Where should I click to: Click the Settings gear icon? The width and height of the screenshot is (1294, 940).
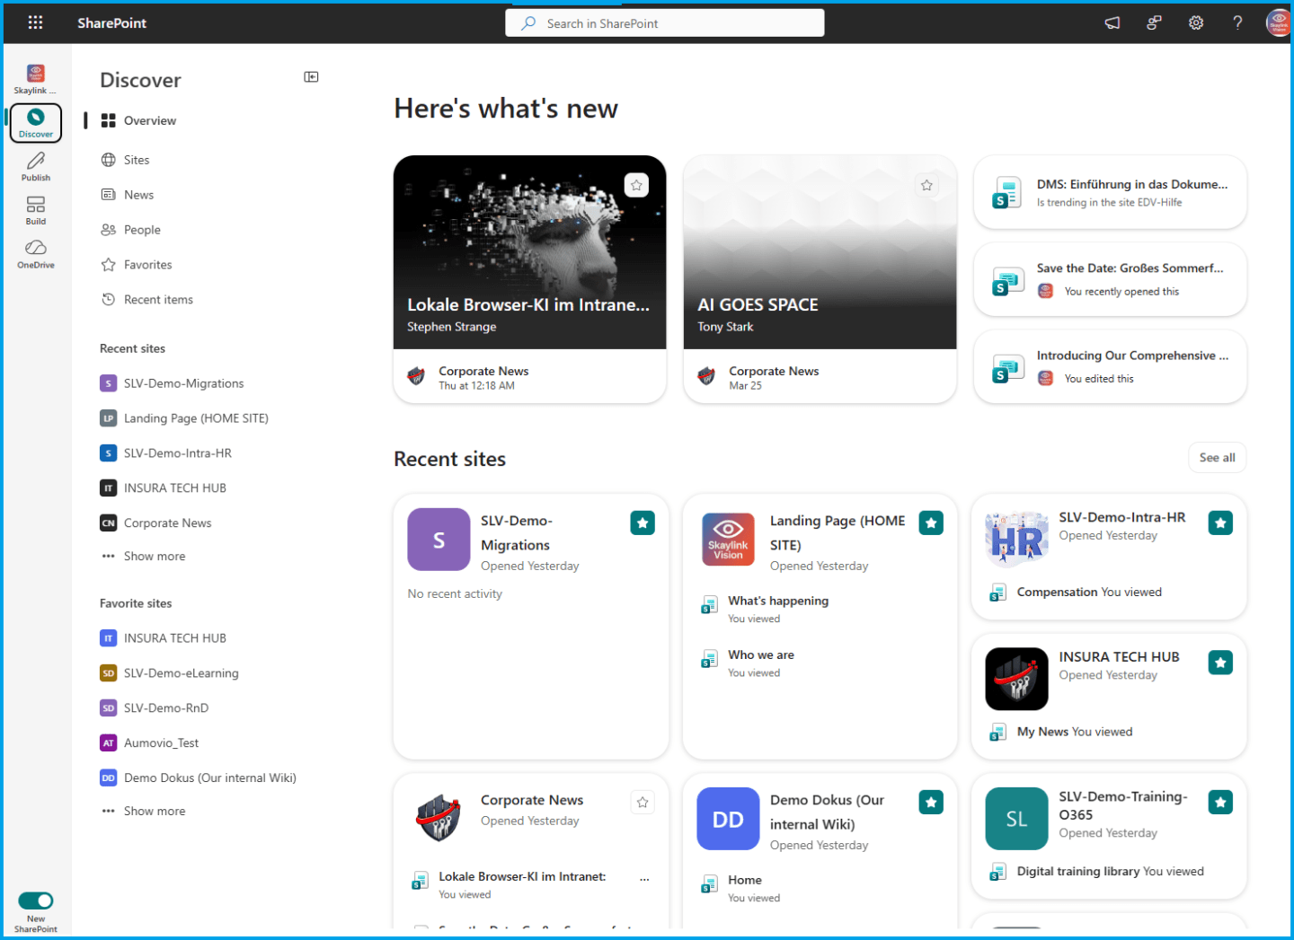(1195, 23)
